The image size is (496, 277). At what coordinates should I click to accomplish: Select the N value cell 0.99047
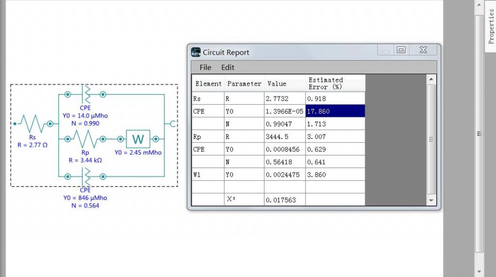pos(285,123)
